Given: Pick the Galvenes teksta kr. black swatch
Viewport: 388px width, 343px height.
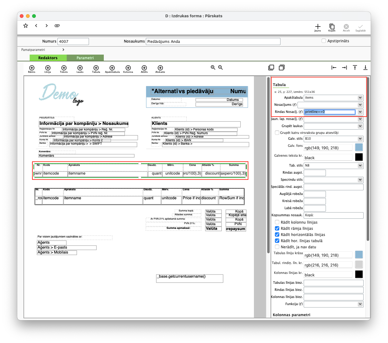Looking at the screenshot, I should (x=359, y=157).
